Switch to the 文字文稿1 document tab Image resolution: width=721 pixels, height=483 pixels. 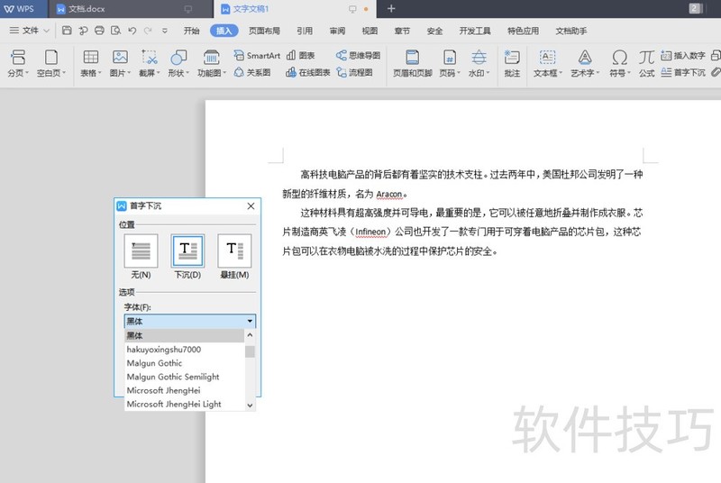click(295, 9)
